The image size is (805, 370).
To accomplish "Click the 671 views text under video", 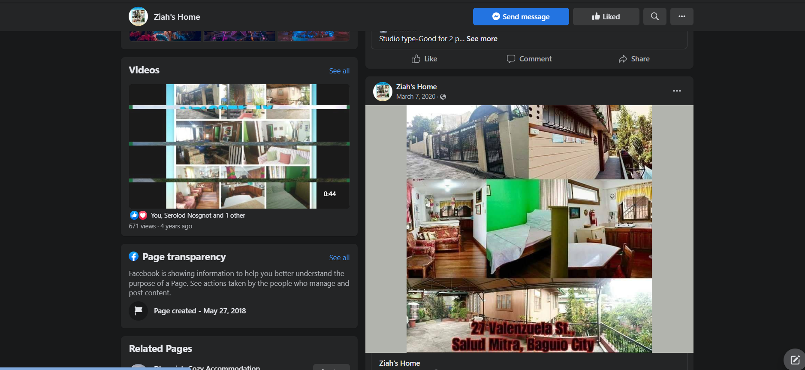I will tap(142, 226).
